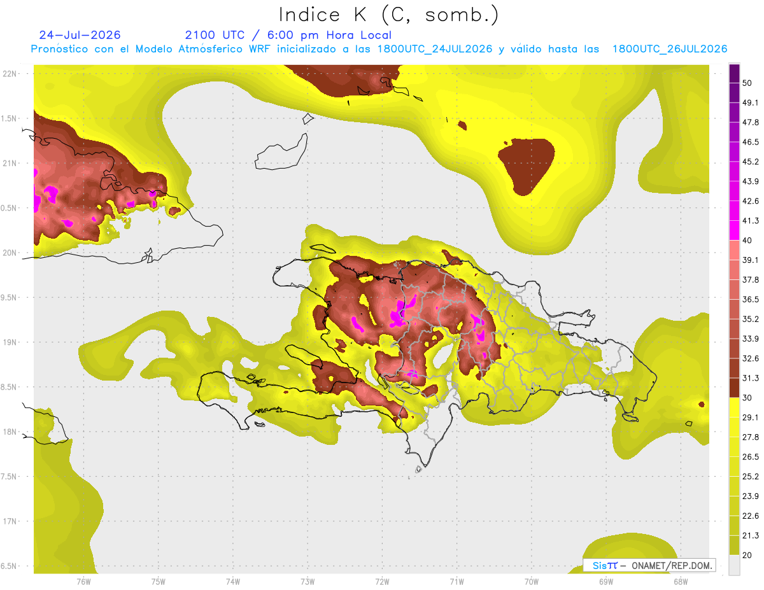This screenshot has height=590, width=764.
Task: Click the "45.2" color scale label
Action: click(751, 162)
